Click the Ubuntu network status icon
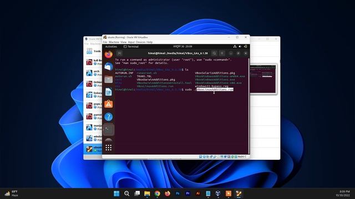This screenshot has height=199, width=355. pos(235,46)
